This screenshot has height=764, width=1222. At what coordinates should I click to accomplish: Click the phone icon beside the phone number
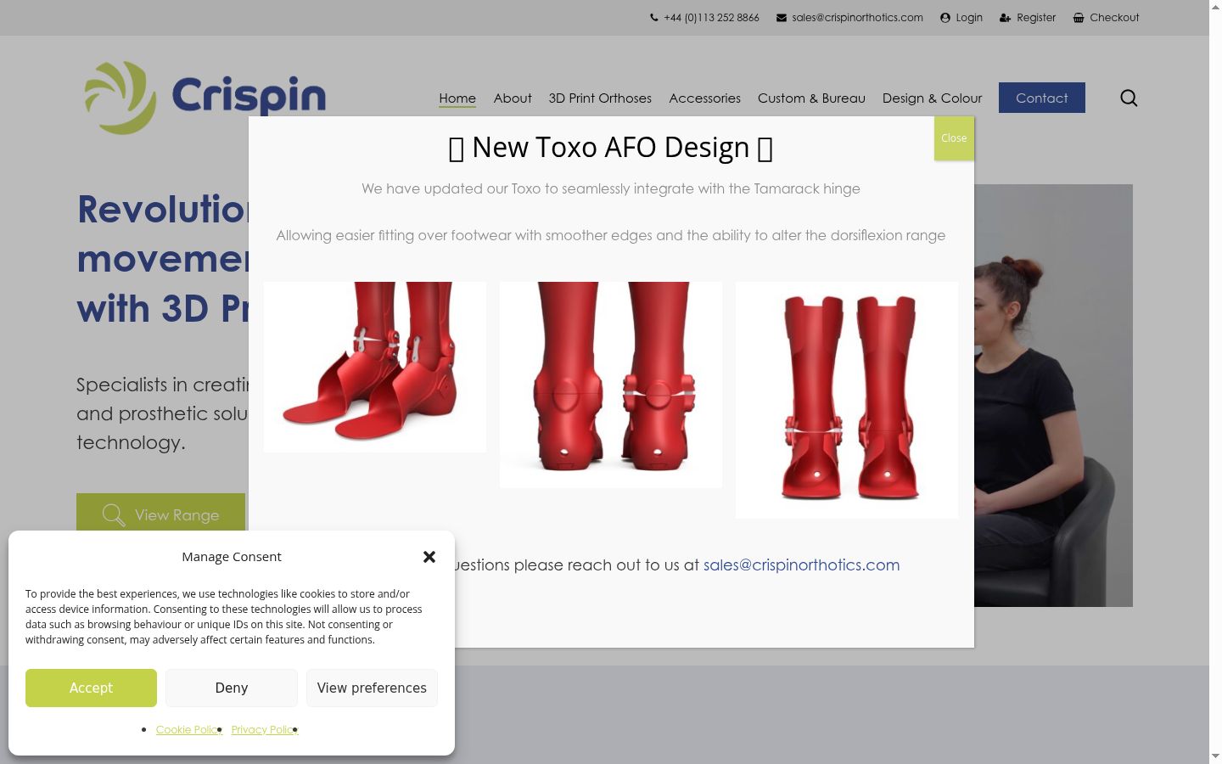pos(654,18)
